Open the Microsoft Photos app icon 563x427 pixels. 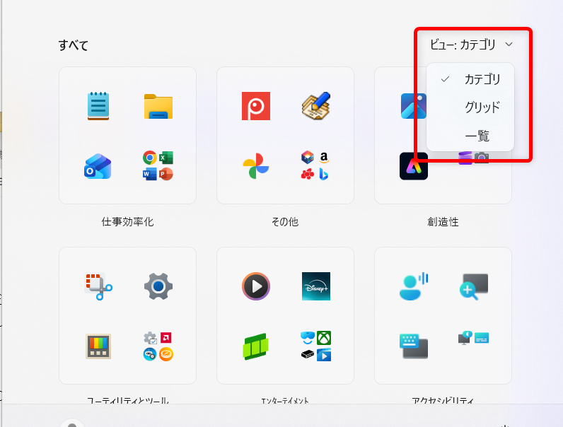pos(414,106)
